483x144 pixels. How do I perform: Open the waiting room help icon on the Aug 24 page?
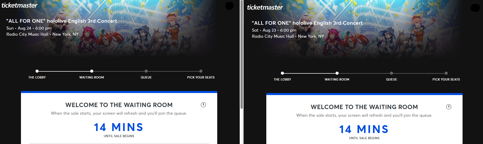point(203,105)
